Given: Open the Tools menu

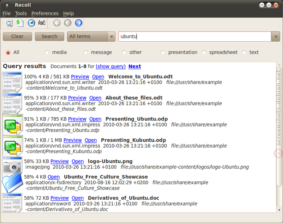Looking at the screenshot, I should (x=21, y=13).
